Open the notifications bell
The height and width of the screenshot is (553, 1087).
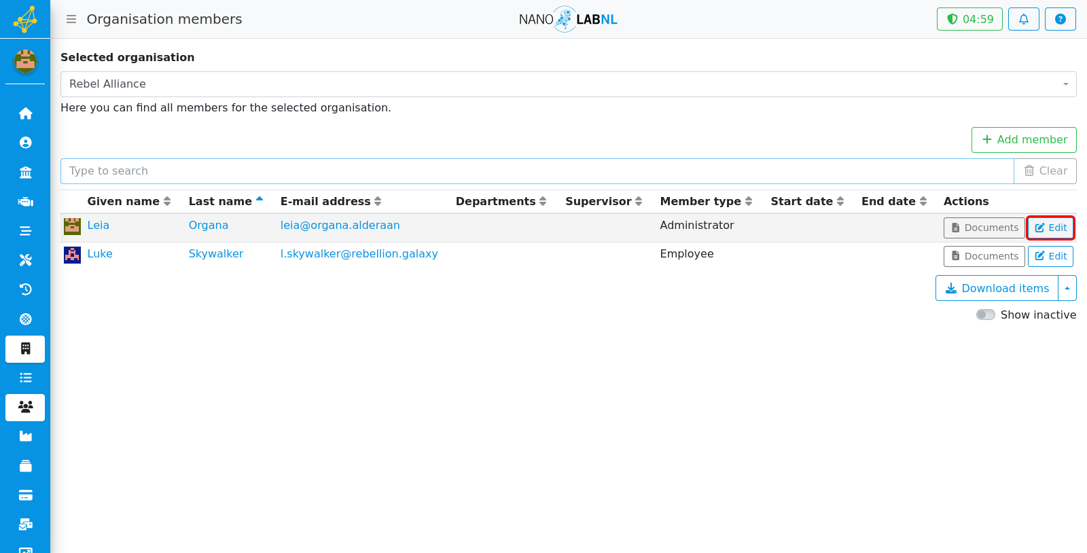point(1024,19)
